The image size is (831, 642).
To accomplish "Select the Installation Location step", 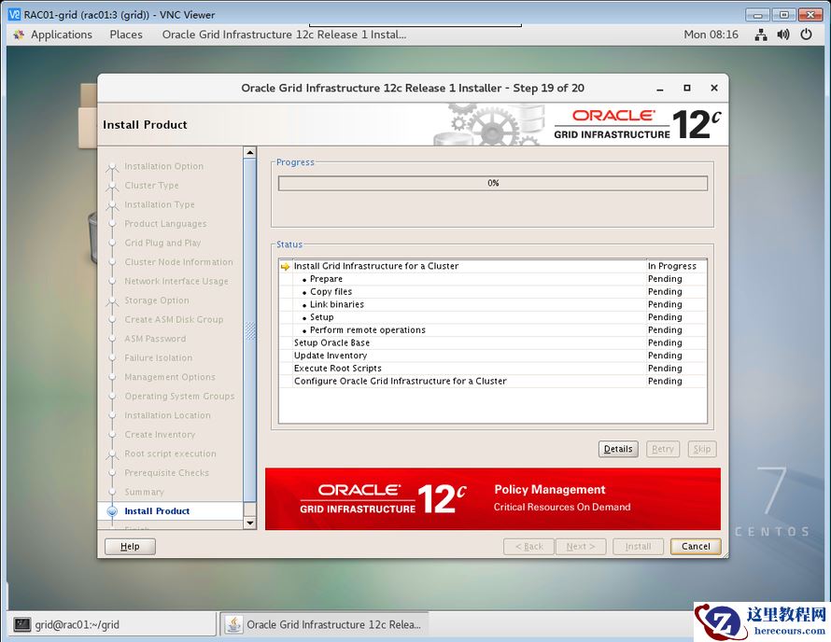I will point(167,415).
